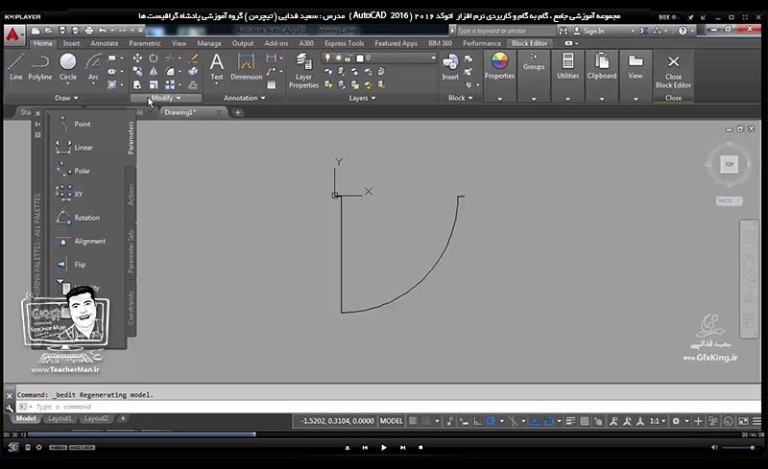The width and height of the screenshot is (768, 469).
Task: Toggle object snap tracking in status bar
Action: pos(535,421)
